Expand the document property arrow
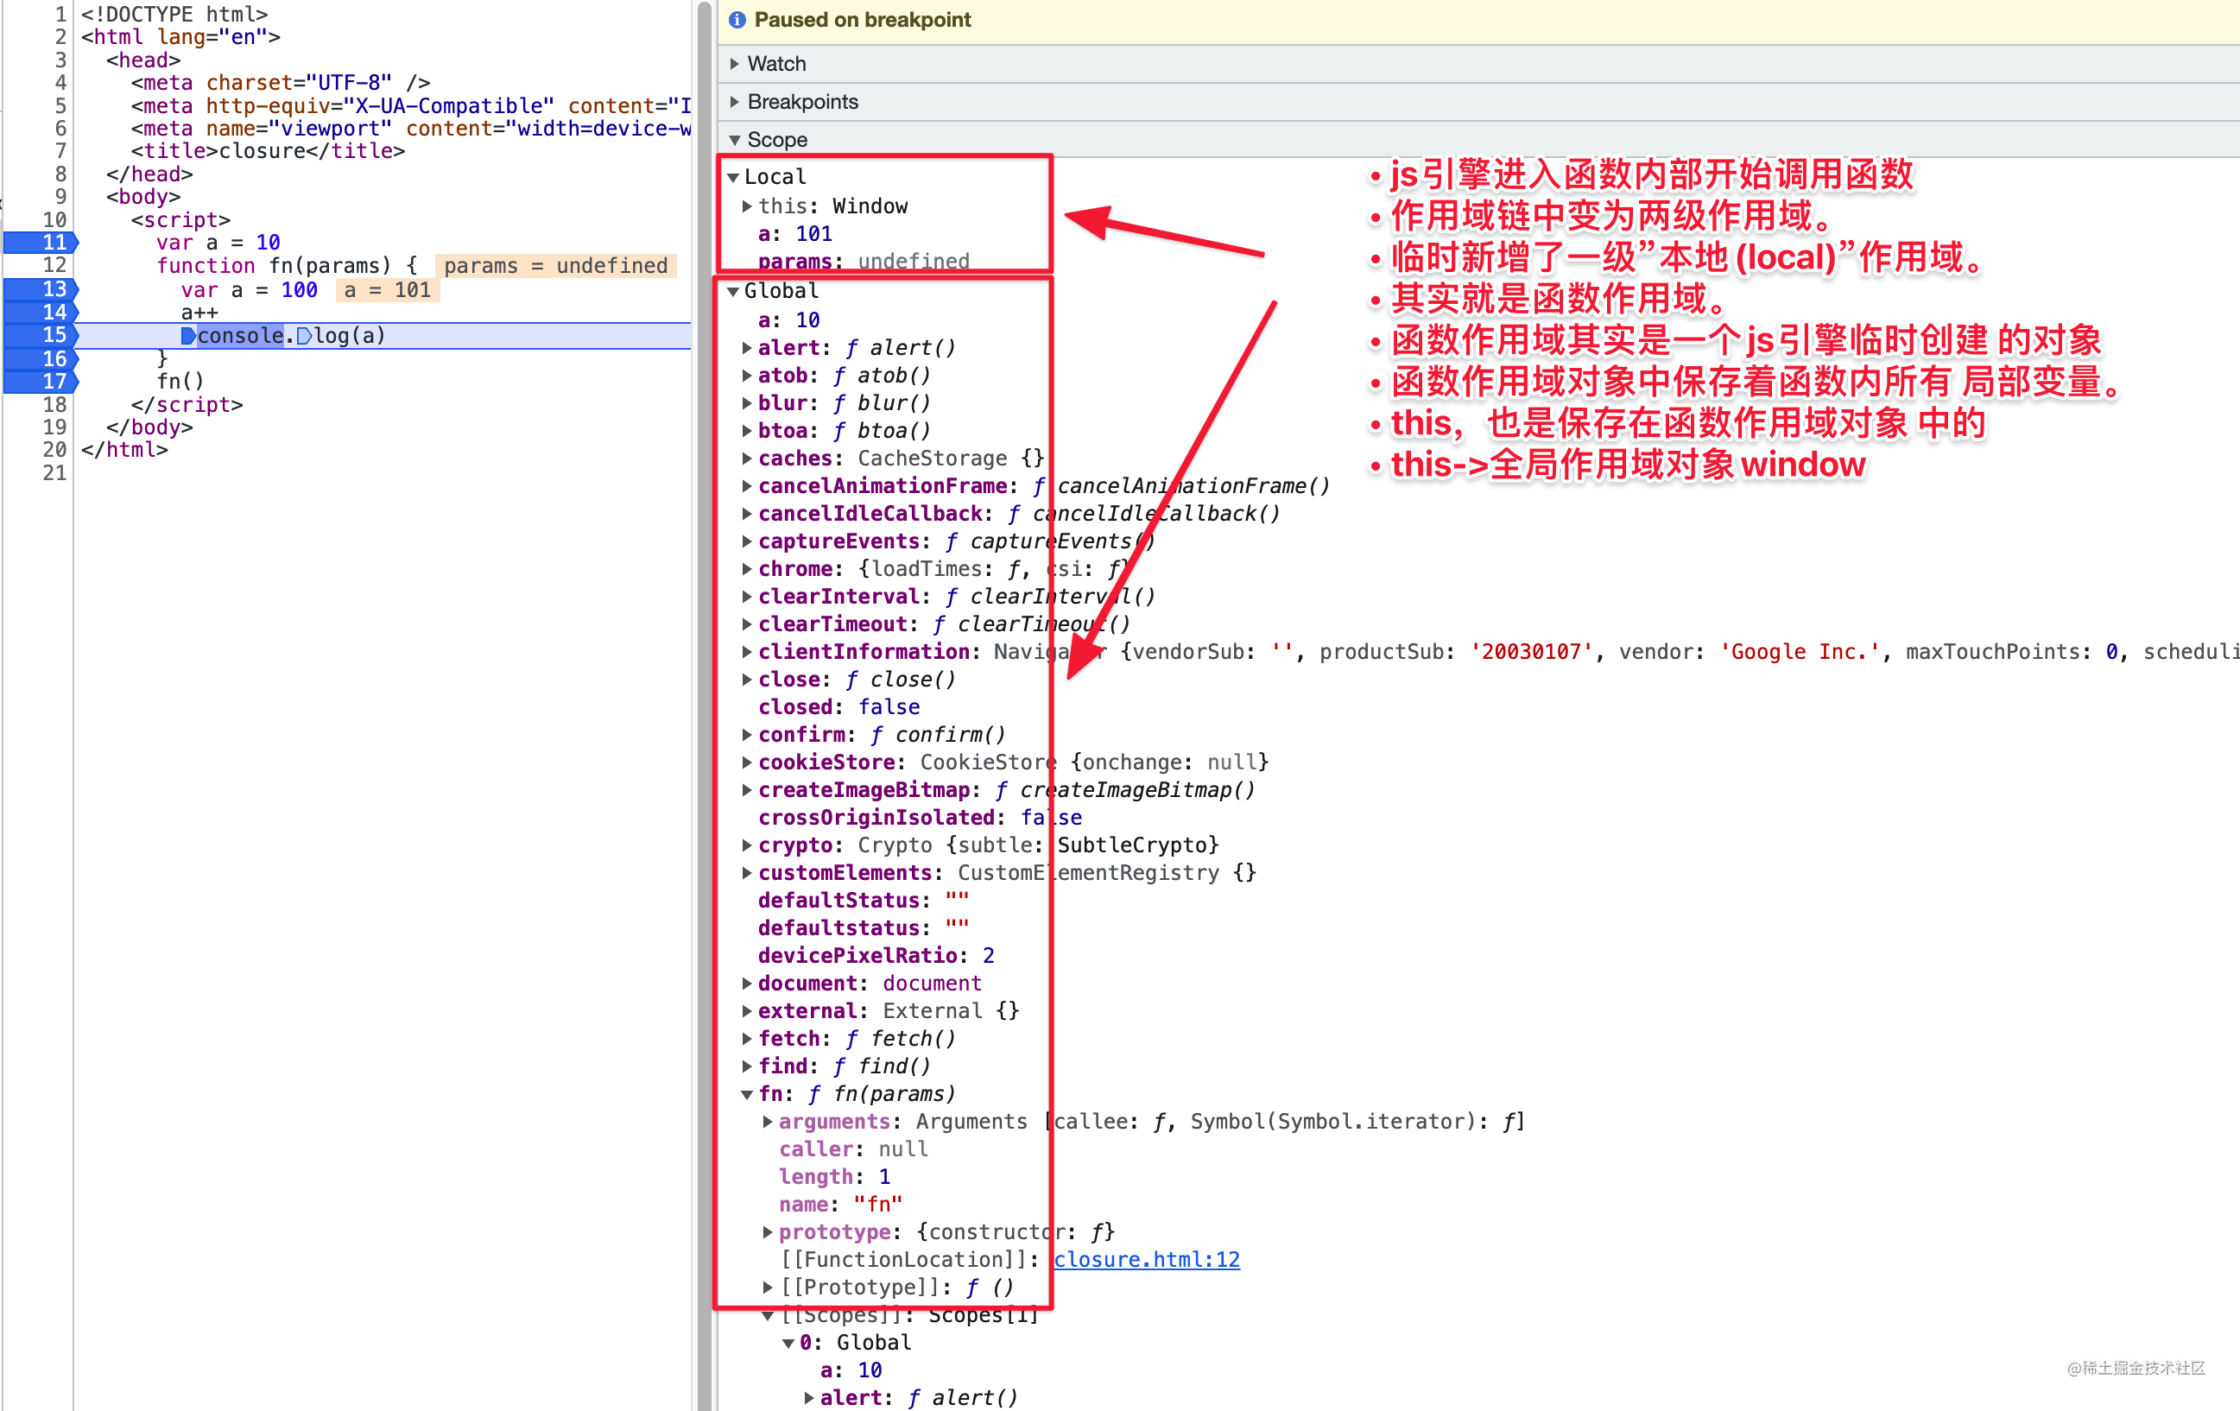Image resolution: width=2240 pixels, height=1411 pixels. [747, 984]
